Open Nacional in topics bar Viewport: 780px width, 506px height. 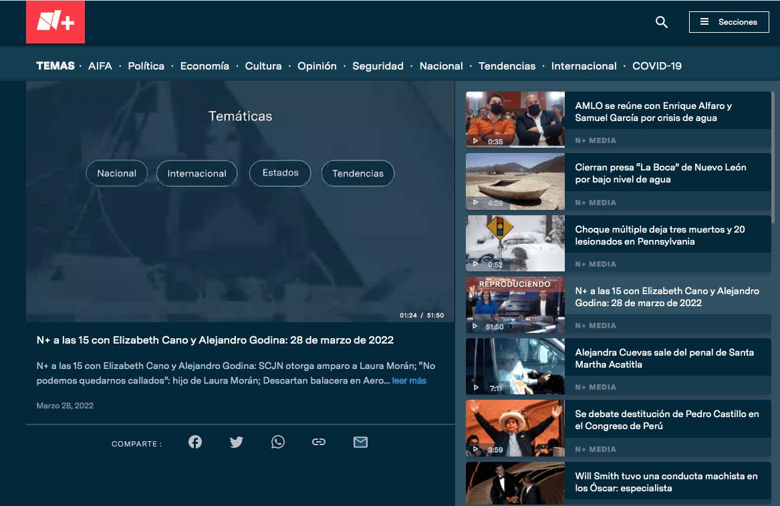tap(441, 66)
